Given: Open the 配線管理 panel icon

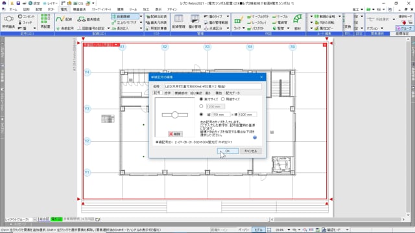Looking at the screenshot, I should [179, 21].
